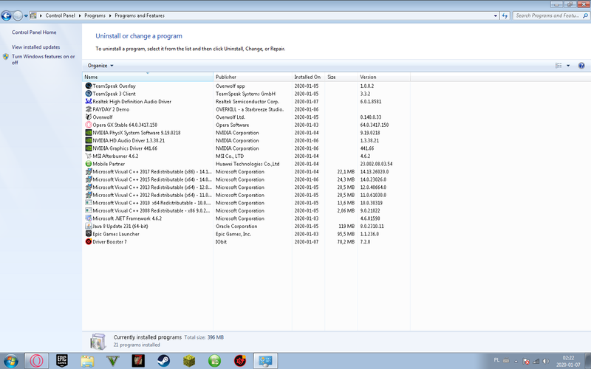
Task: Sort by the Installed On column header
Action: pos(308,77)
